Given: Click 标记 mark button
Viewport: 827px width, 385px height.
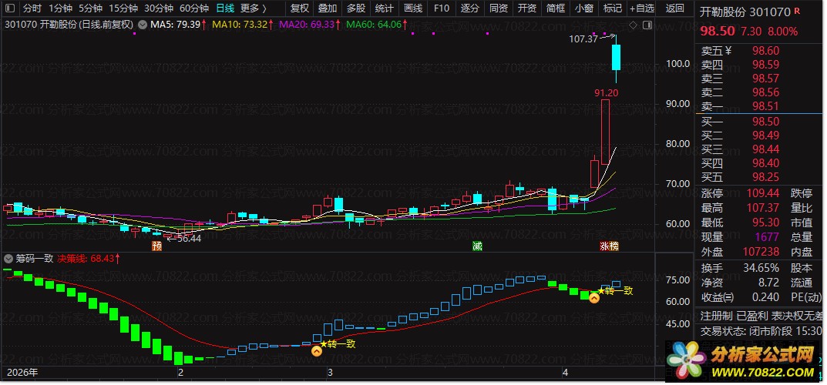Looking at the screenshot, I should [612, 8].
